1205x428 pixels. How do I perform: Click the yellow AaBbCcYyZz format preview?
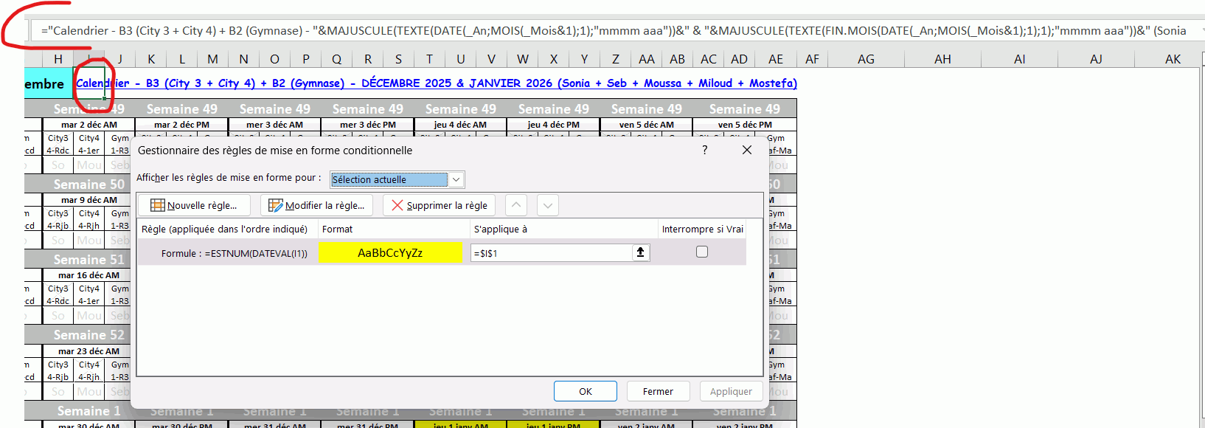390,252
